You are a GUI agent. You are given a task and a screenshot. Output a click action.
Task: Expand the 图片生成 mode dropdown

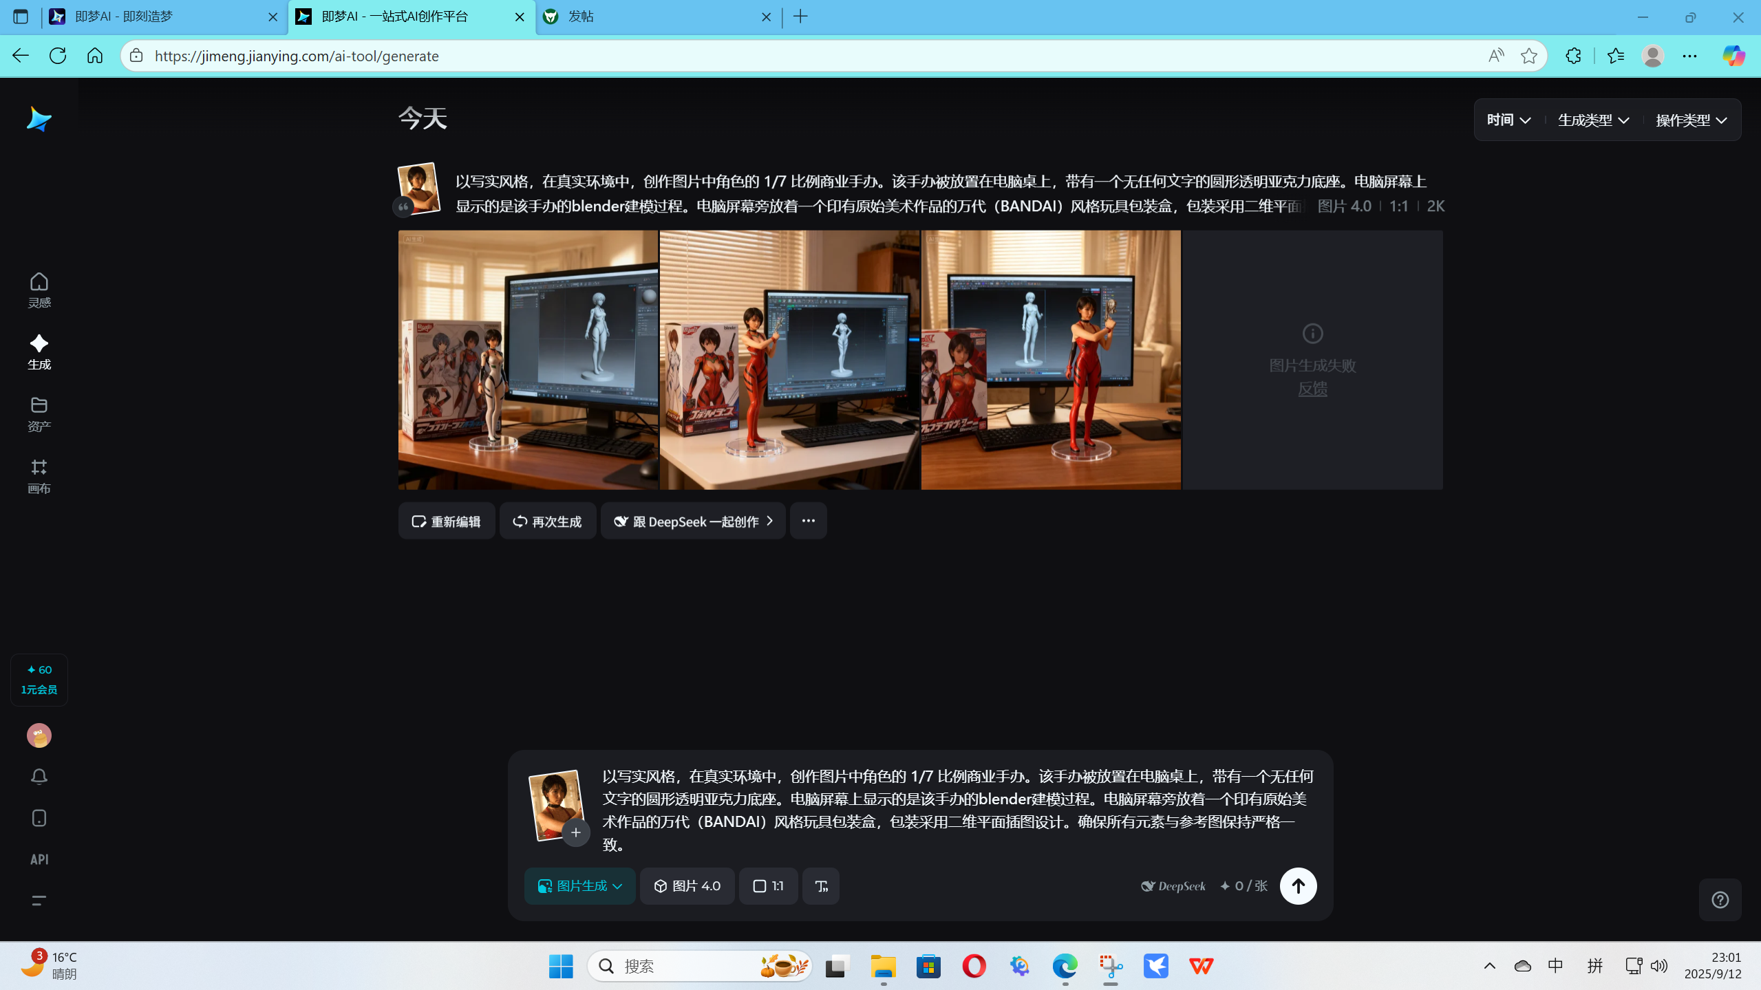pos(579,886)
